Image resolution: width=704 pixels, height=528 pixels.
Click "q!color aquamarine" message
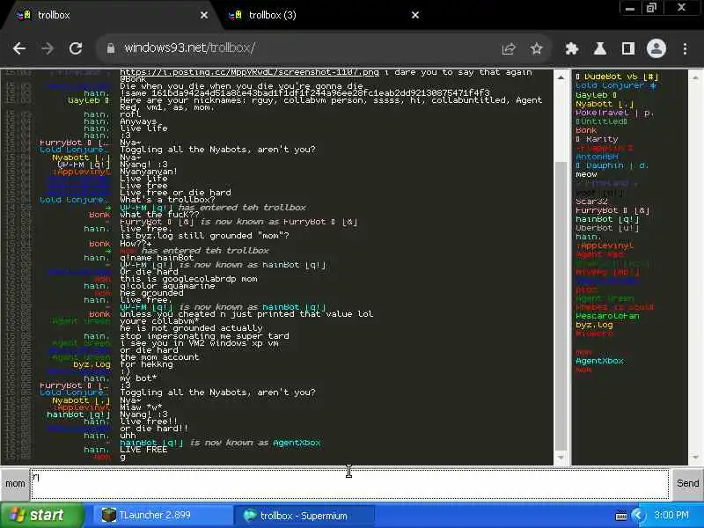[167, 286]
